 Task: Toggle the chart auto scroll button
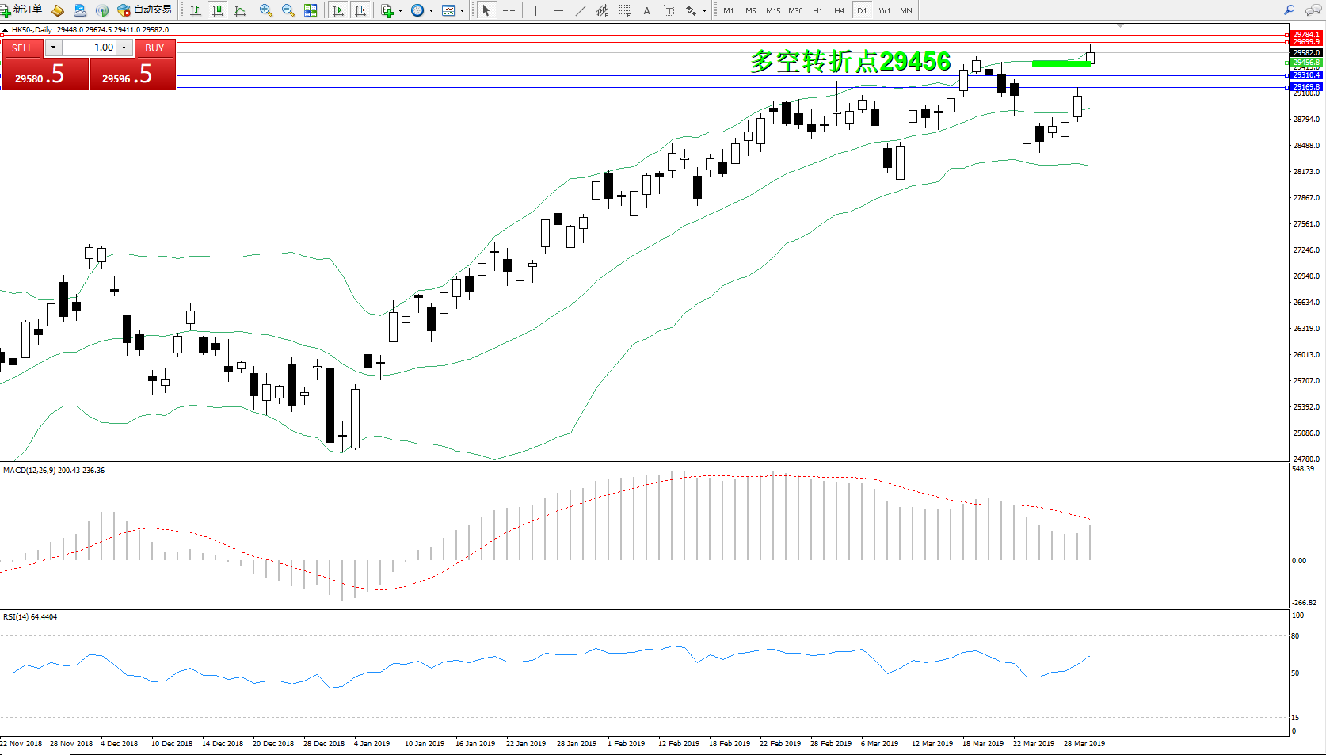click(338, 10)
